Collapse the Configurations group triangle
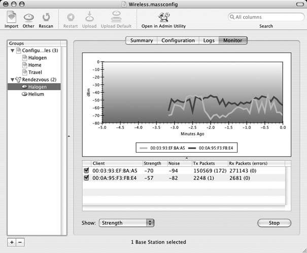Screen dimensions: 307x253 tap(12, 51)
